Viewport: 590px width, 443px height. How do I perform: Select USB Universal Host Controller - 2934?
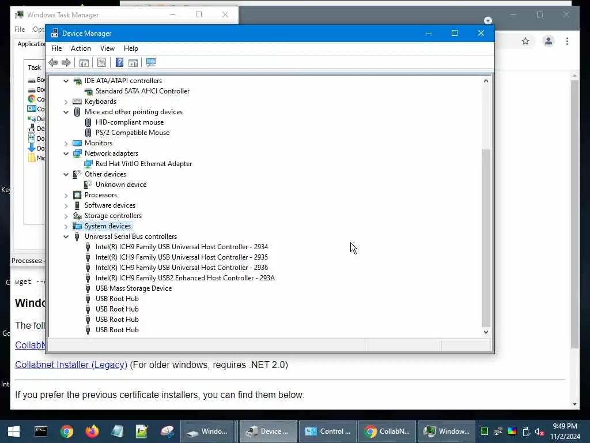coord(181,247)
